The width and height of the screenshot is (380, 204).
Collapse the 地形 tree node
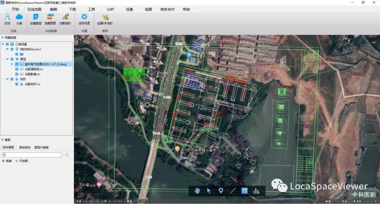7,79
